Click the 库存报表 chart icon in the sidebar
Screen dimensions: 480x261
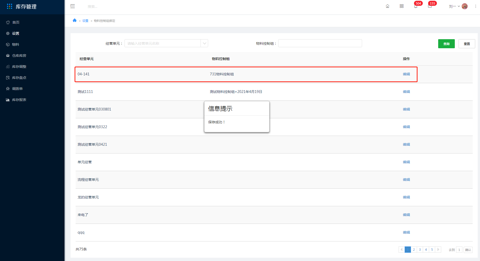[8, 100]
